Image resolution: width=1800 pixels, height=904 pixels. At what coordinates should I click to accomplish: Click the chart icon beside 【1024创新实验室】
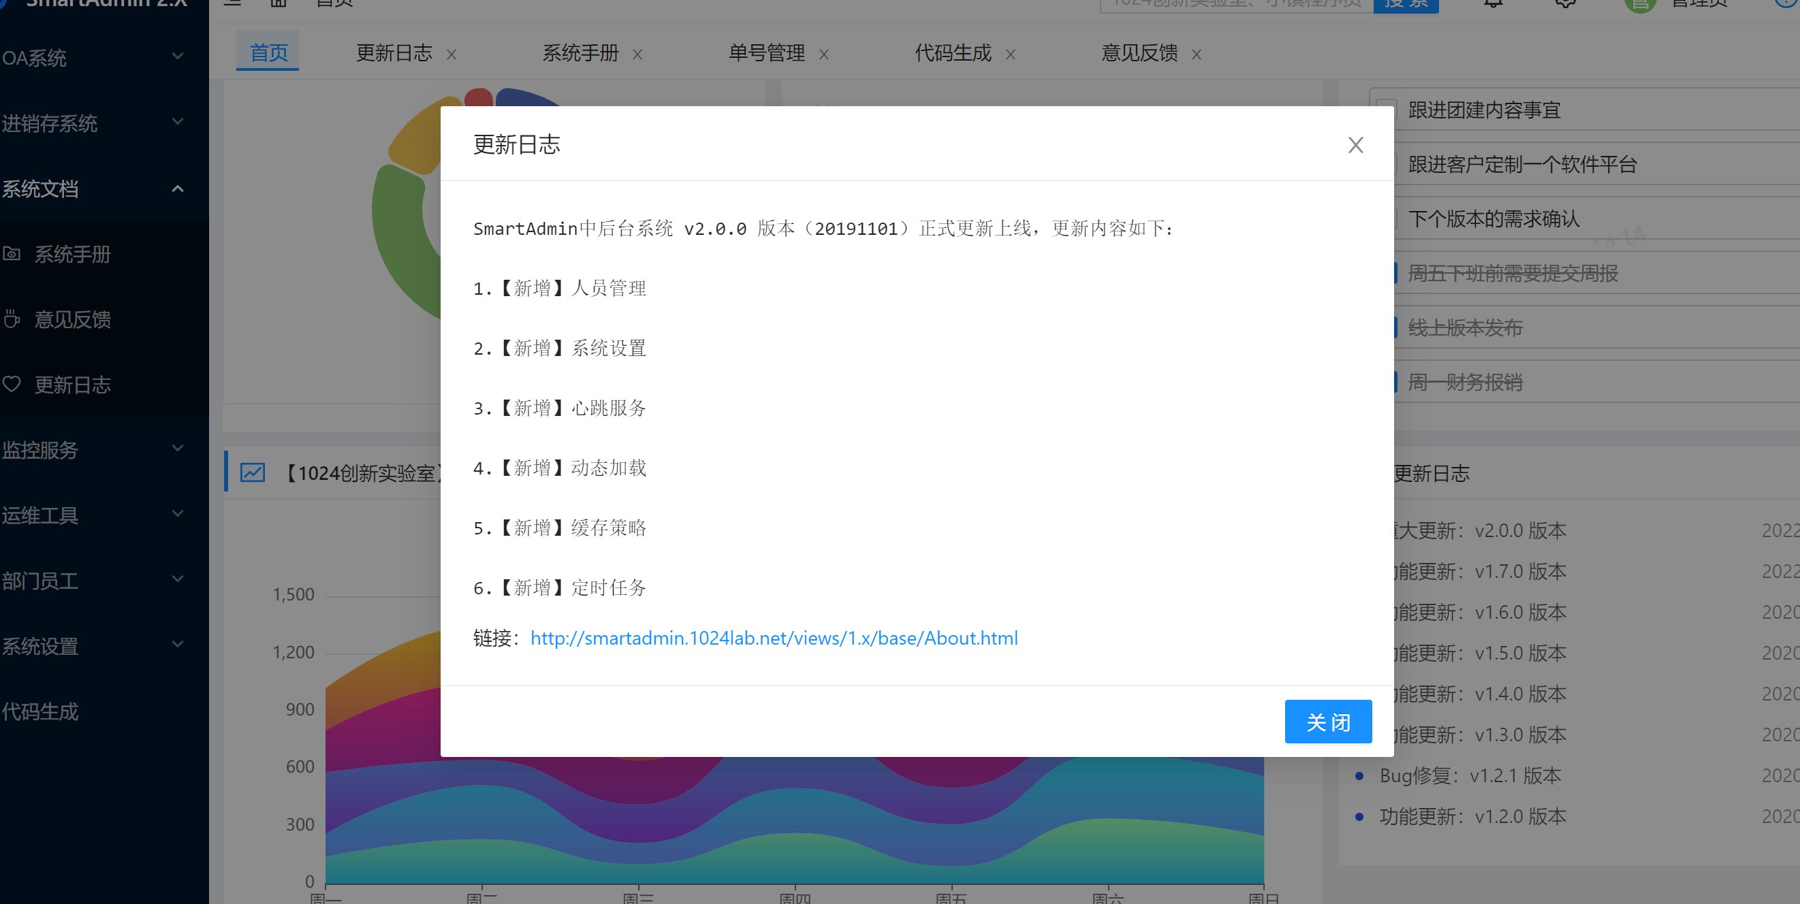coord(252,472)
